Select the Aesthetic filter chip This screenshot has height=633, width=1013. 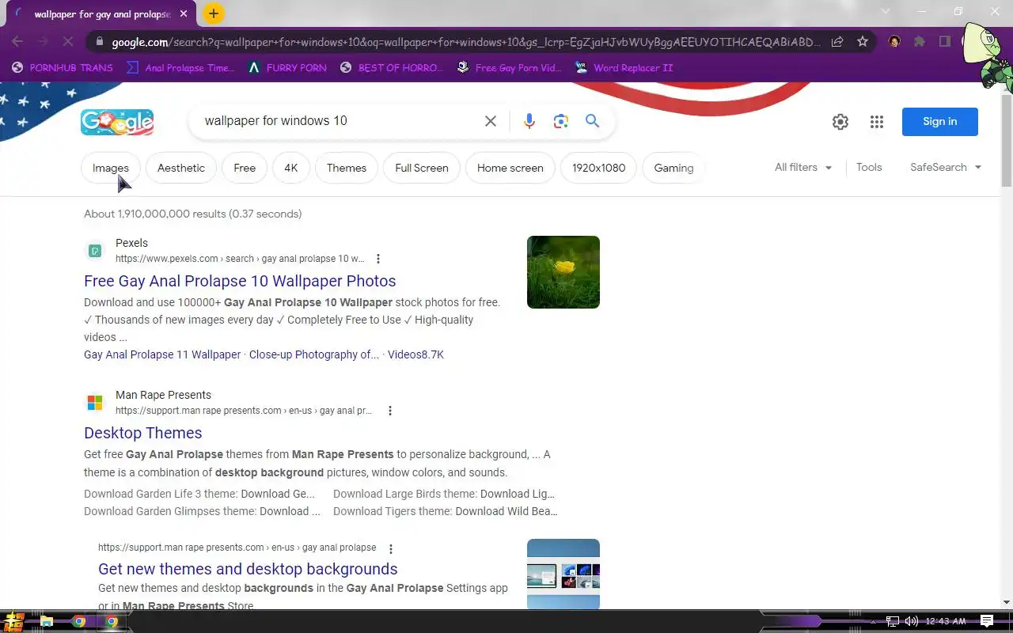[181, 168]
